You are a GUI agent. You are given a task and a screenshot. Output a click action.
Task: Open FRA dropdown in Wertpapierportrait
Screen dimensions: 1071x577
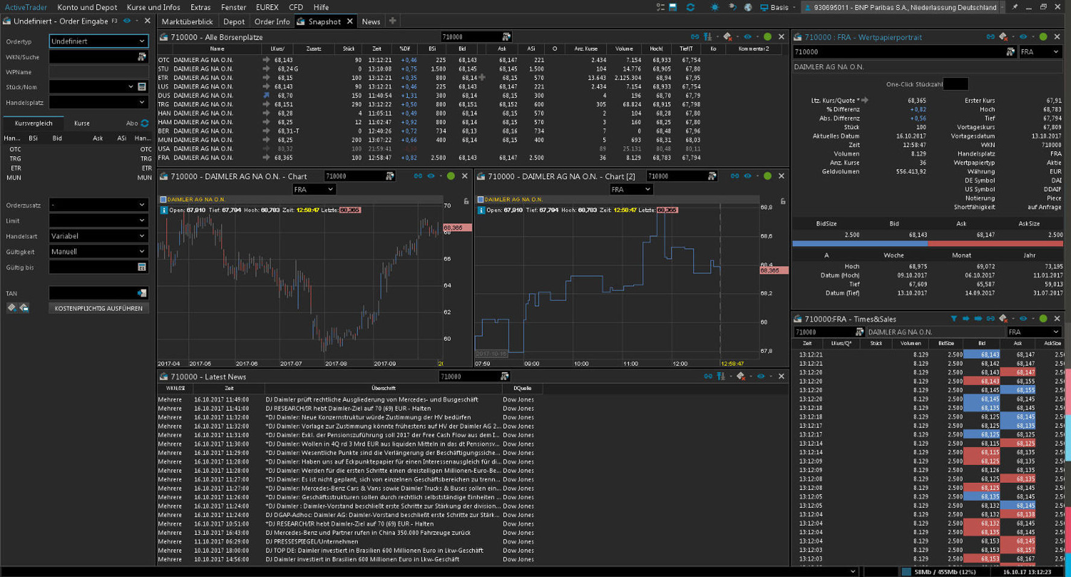tap(1040, 52)
